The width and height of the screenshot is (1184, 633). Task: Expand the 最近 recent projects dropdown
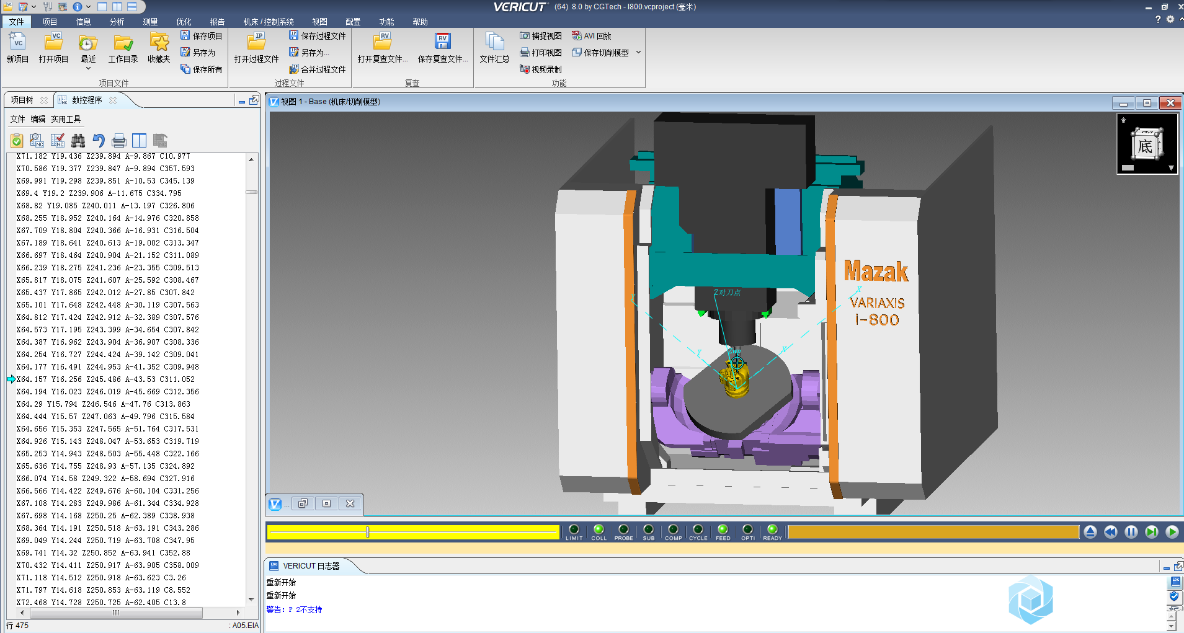[x=88, y=68]
